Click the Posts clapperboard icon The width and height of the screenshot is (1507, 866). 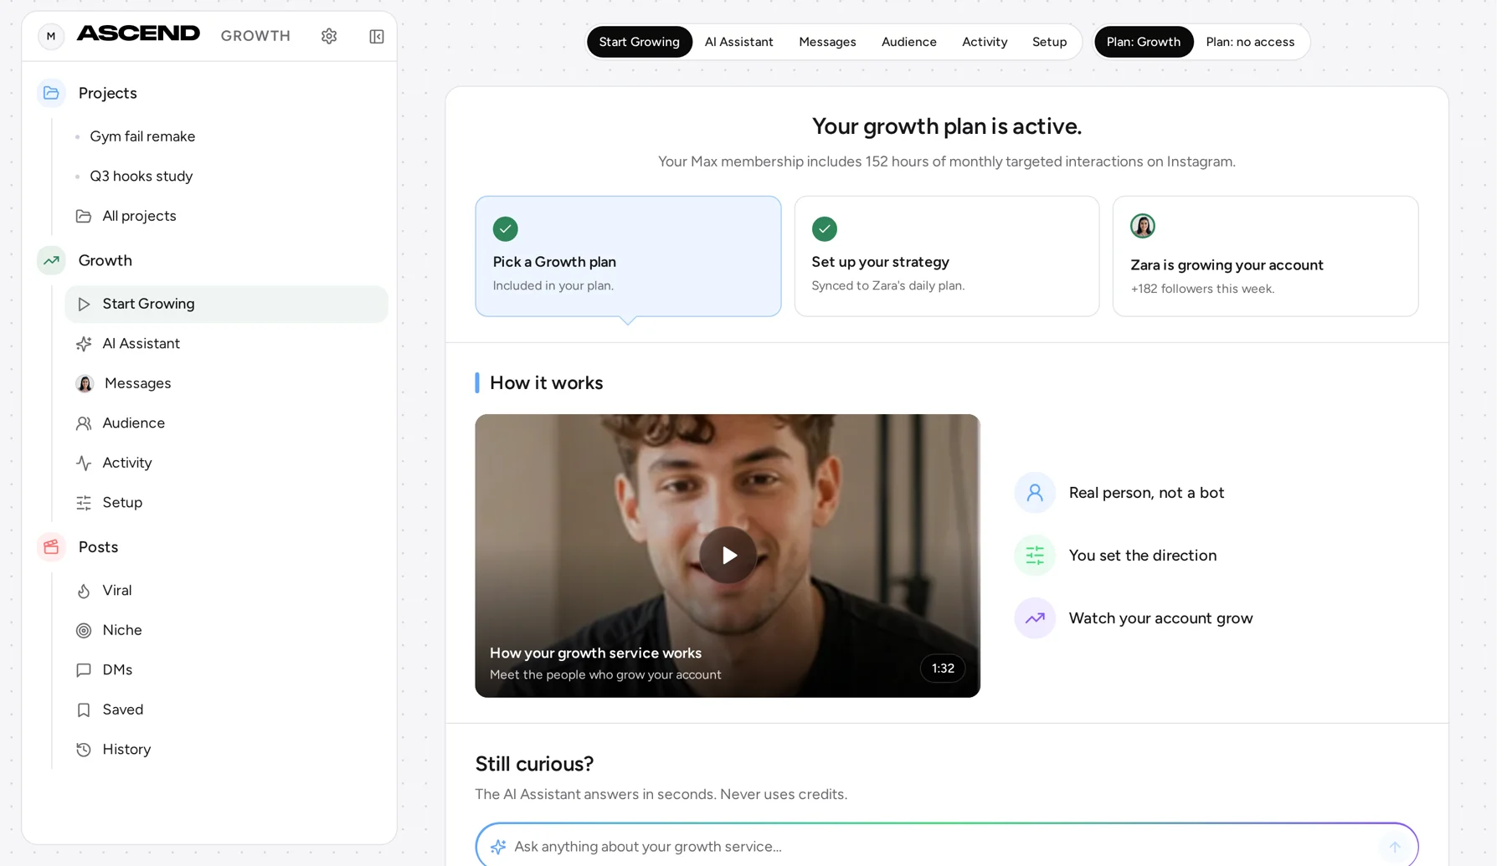click(51, 547)
